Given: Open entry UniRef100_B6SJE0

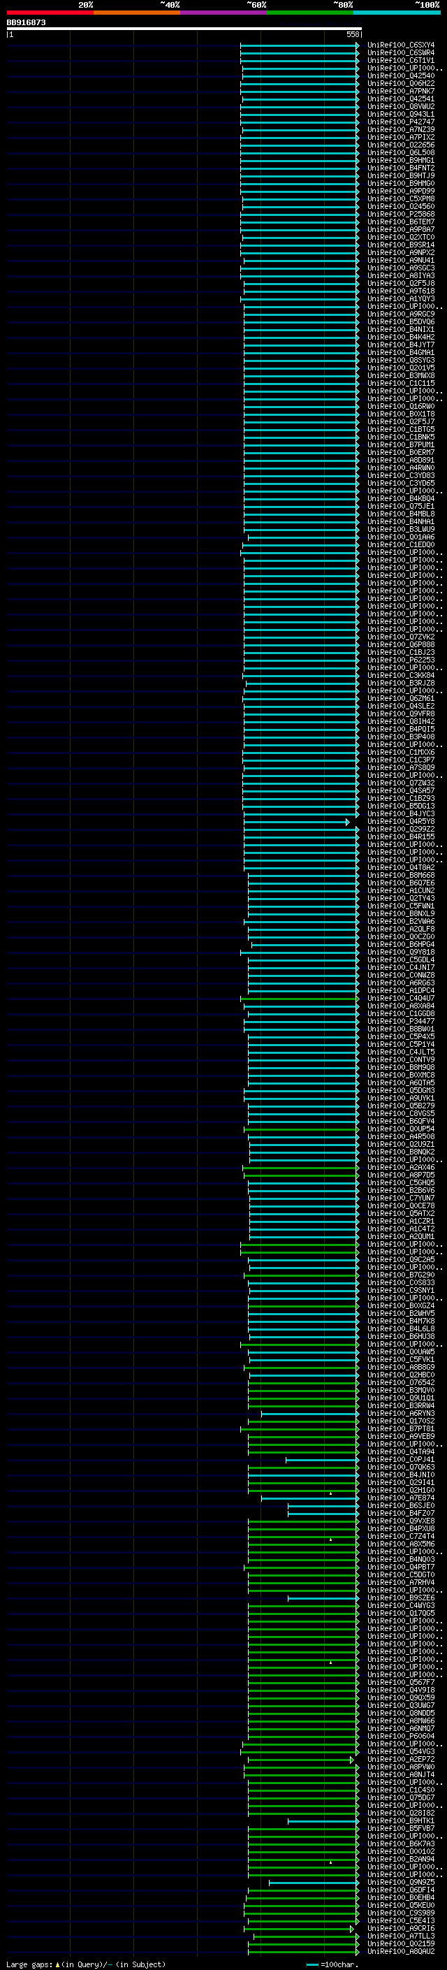Looking at the screenshot, I should 400,1505.
